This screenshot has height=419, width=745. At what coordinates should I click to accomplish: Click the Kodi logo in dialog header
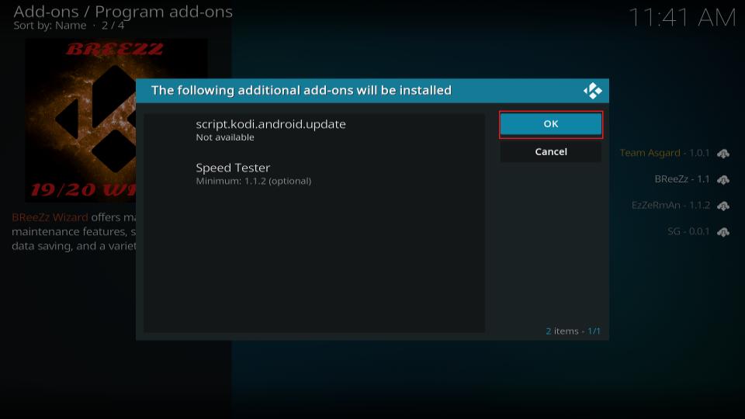(592, 91)
